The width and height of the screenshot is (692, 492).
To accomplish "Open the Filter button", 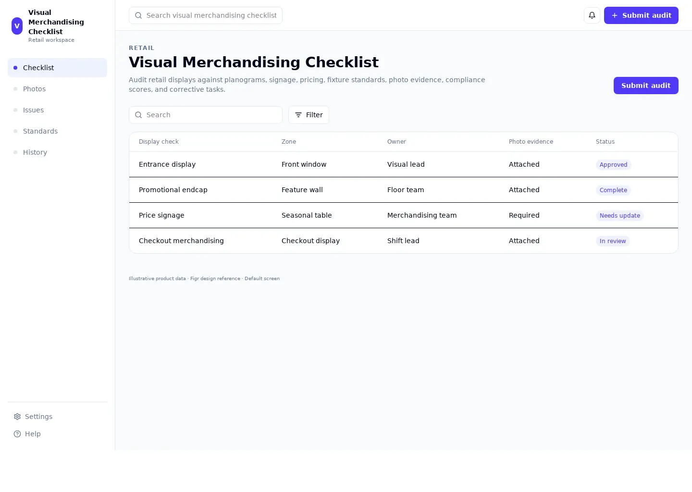I will coord(309,115).
